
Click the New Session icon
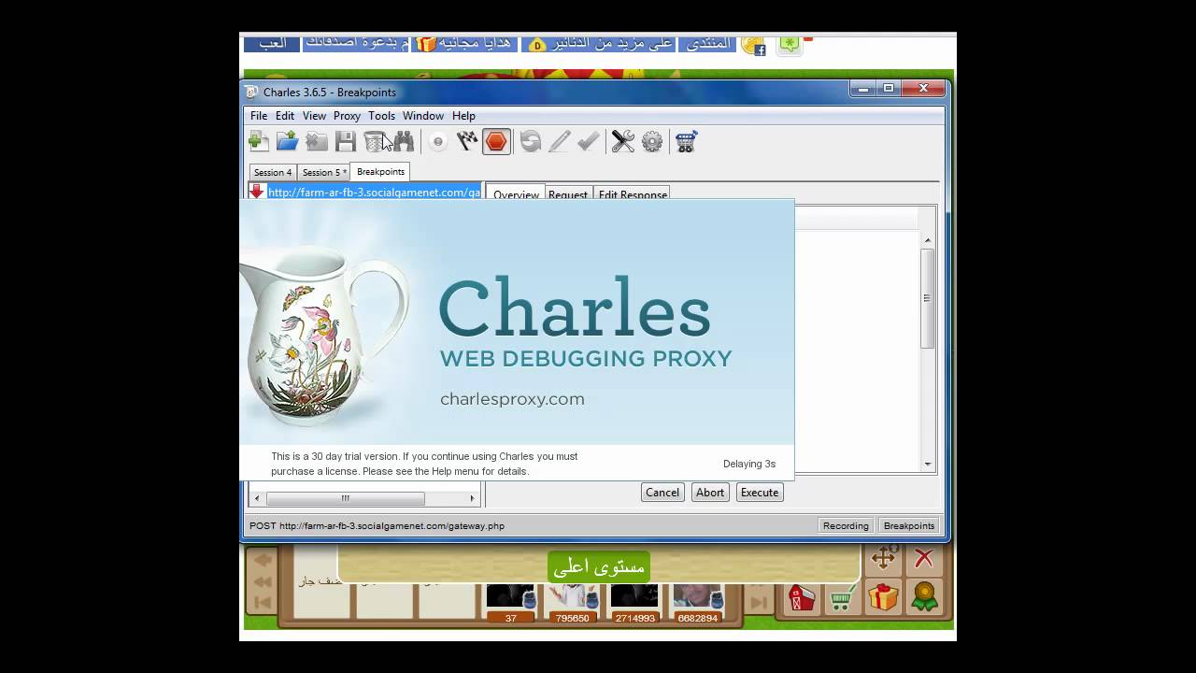tap(259, 142)
